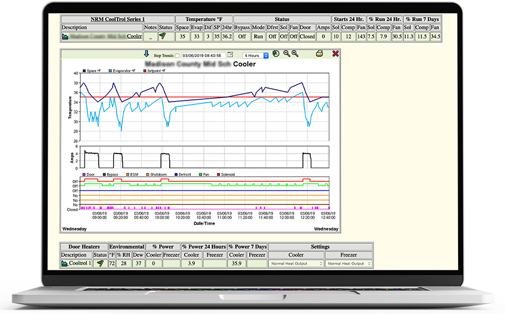Select the Evap temperature value 33
505x314 pixels.
tap(197, 37)
